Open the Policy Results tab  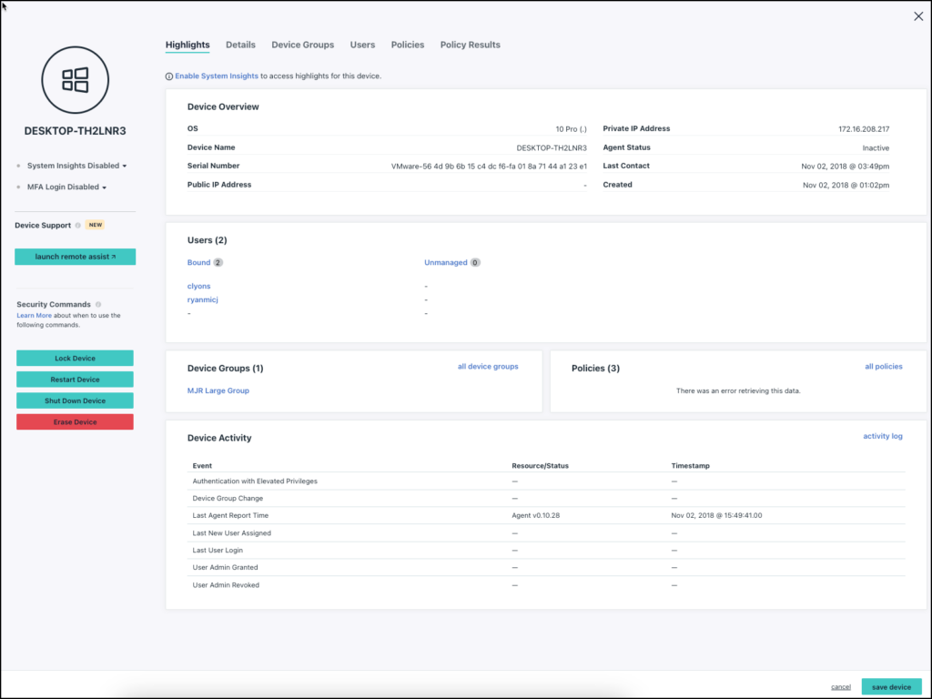[x=470, y=45]
